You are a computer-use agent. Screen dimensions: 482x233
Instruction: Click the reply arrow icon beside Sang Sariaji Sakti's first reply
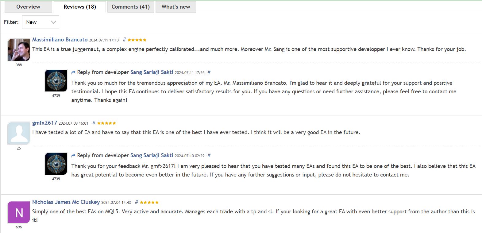(73, 72)
